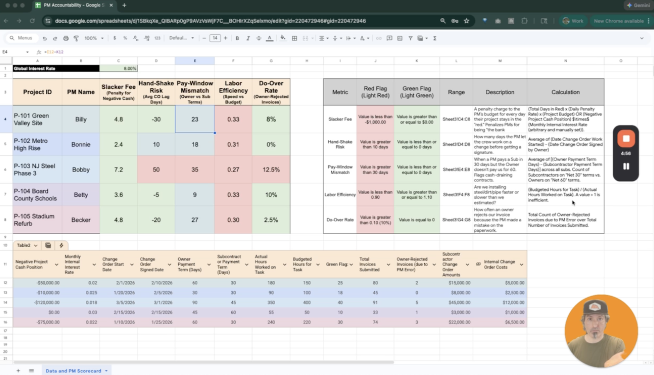Select the Paint format tool
This screenshot has width=654, height=375.
click(76, 38)
